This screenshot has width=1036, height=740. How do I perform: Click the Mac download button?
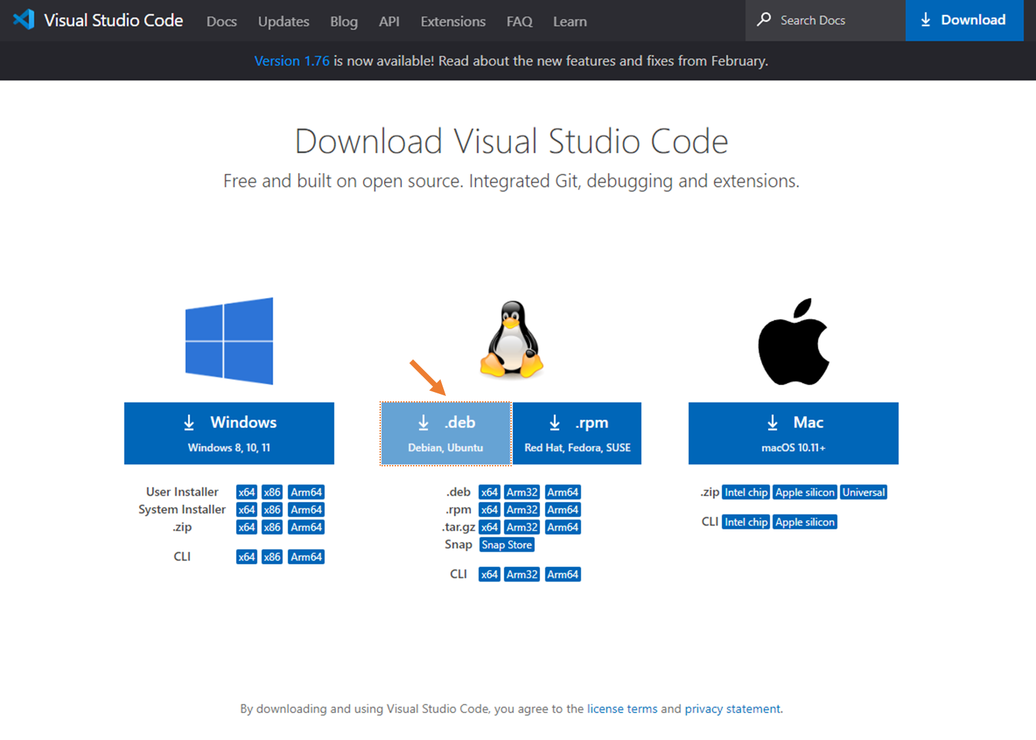tap(793, 433)
